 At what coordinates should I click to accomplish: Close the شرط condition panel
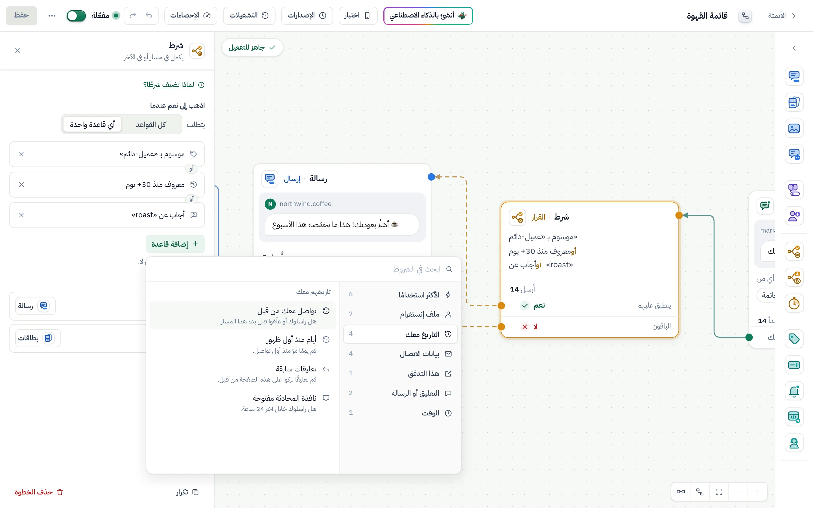click(18, 51)
